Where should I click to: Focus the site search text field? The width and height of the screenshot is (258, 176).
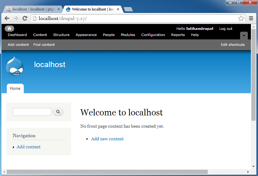(32, 112)
